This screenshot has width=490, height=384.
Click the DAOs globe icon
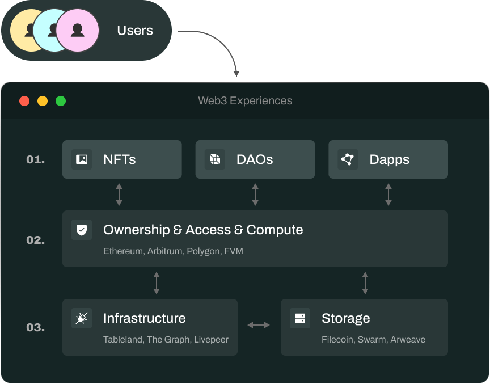(x=215, y=159)
